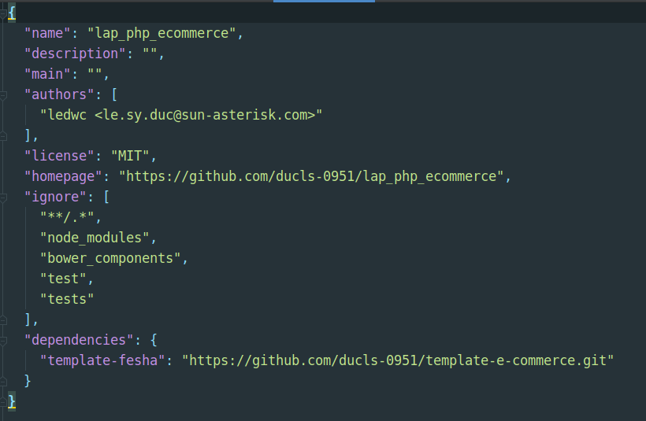Place cursor on the "node_modules" ignore entry
Screen dimensions: 646x421
tap(95, 238)
